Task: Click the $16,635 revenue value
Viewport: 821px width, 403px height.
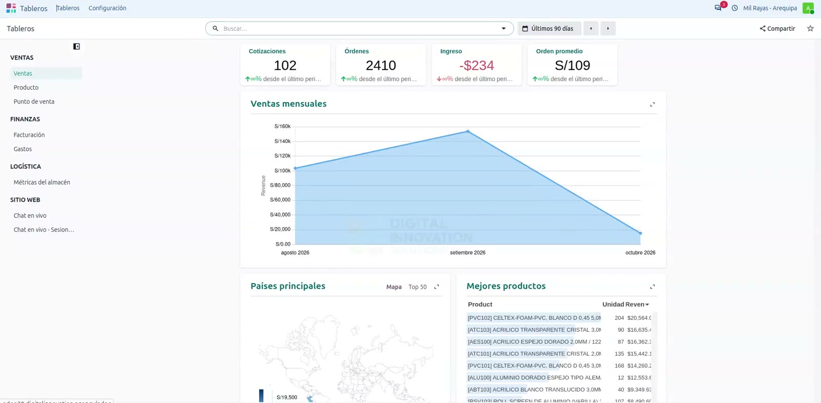Action: coord(639,330)
